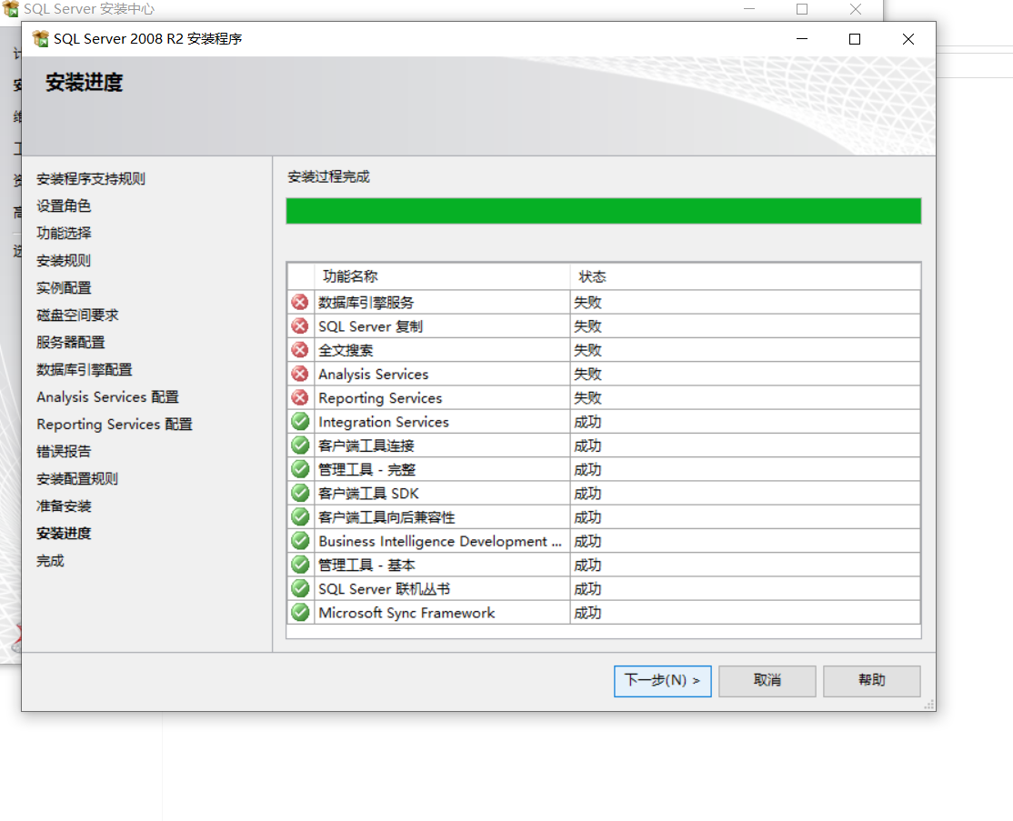The width and height of the screenshot is (1013, 821).
Task: Close the SQL Server 2008 R2 安装程序 window
Action: tap(908, 39)
